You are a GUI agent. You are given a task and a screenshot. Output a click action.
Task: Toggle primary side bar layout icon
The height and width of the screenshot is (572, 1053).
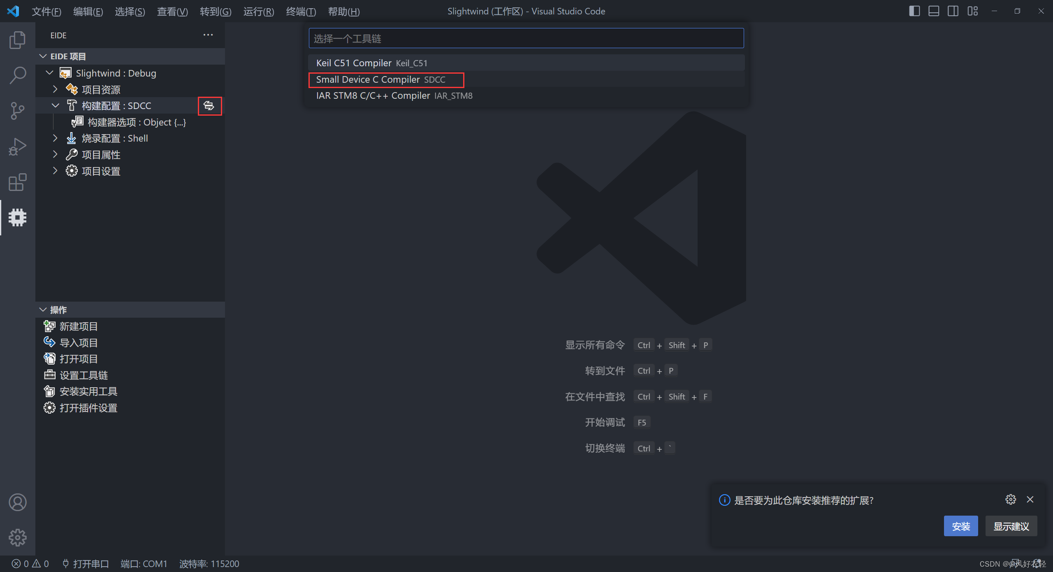click(914, 11)
